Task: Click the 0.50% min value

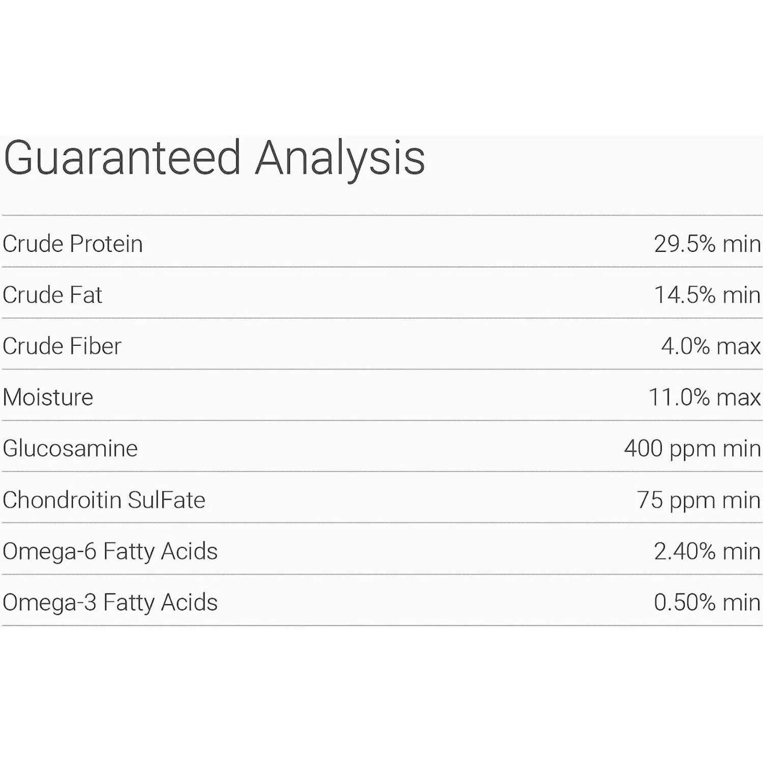Action: coord(707,602)
